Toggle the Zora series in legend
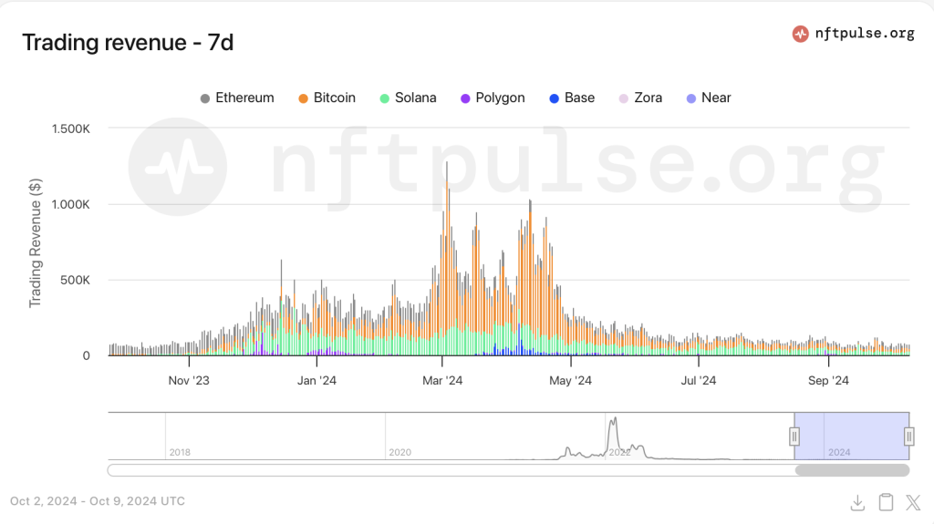Viewport: 934px width, 524px height. click(640, 98)
